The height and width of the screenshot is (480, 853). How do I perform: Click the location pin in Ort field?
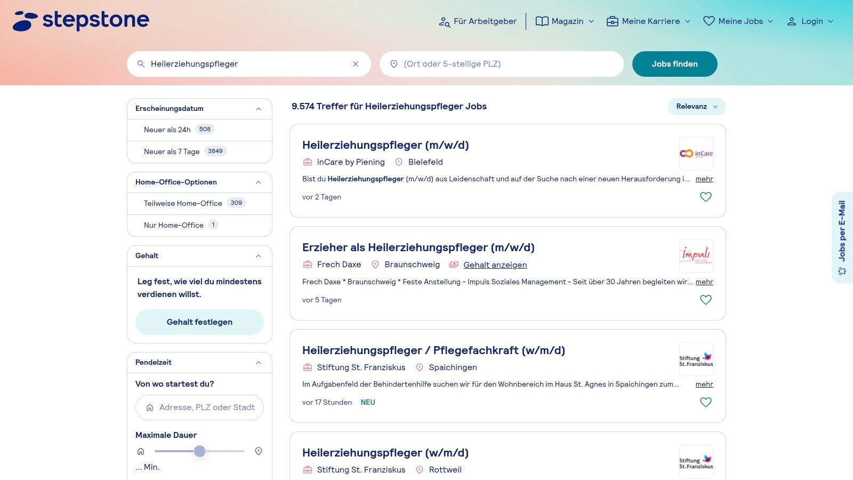pyautogui.click(x=394, y=64)
